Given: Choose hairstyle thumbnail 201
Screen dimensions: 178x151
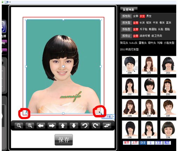Looking at the screenshot, I should (149, 87).
